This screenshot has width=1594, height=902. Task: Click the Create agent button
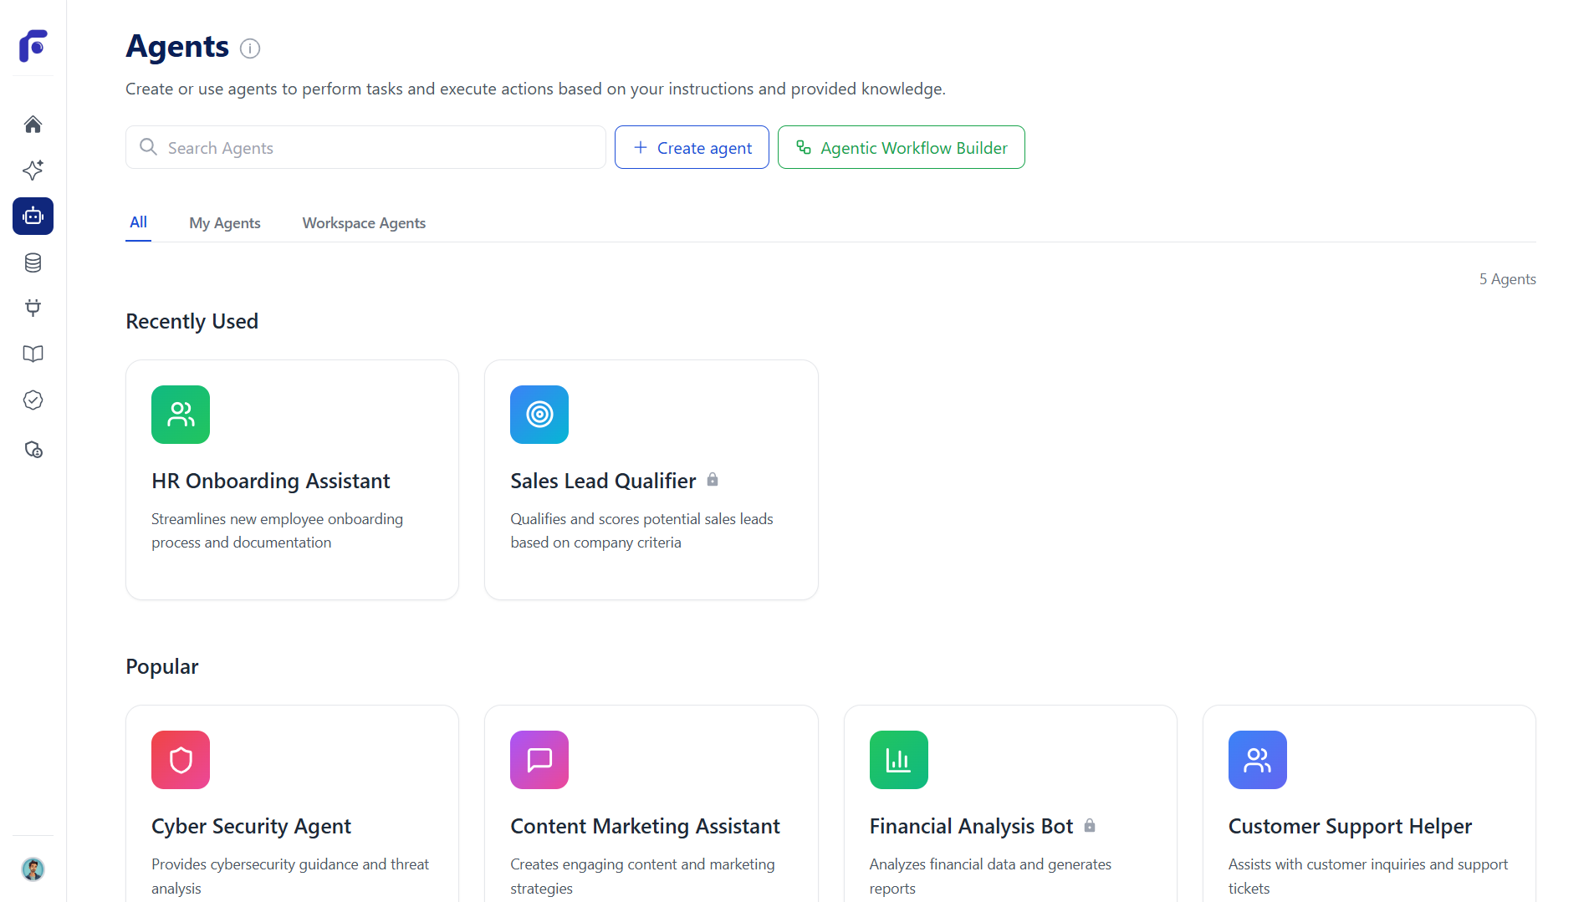691,146
